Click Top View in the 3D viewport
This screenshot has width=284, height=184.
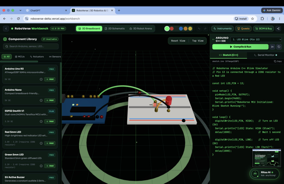pyautogui.click(x=198, y=41)
